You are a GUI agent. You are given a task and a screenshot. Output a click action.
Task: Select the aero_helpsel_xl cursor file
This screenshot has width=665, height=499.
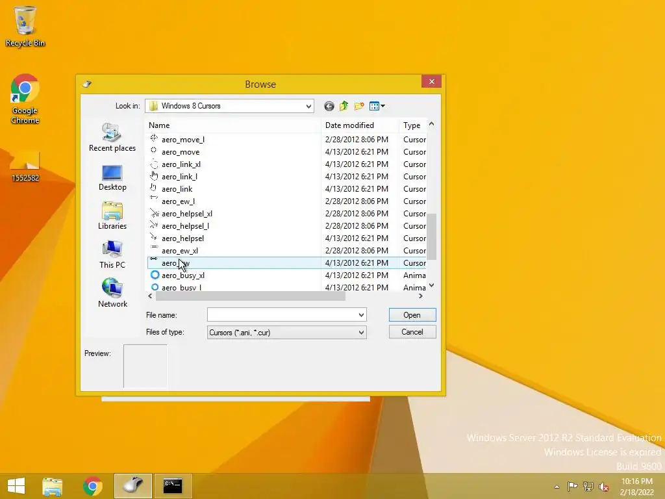186,213
